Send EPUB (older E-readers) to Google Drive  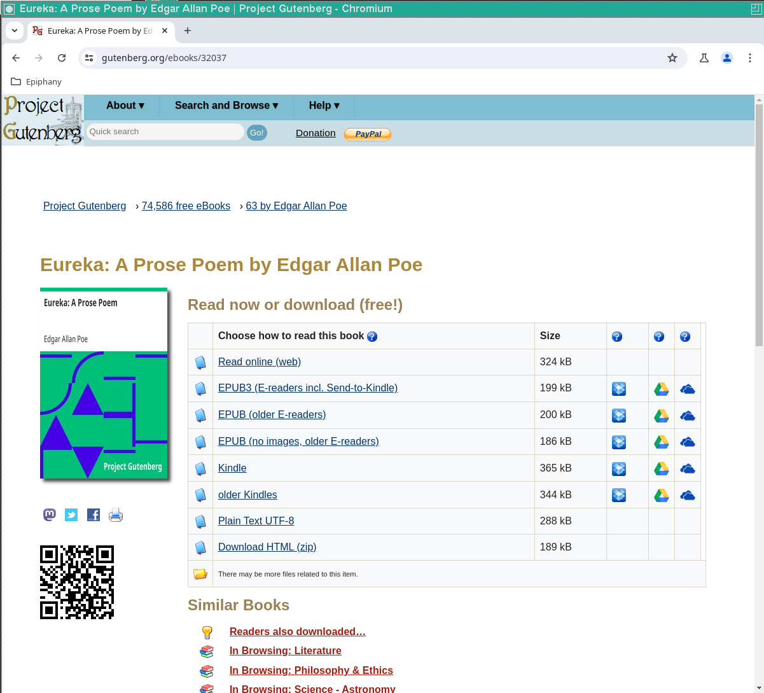(662, 416)
